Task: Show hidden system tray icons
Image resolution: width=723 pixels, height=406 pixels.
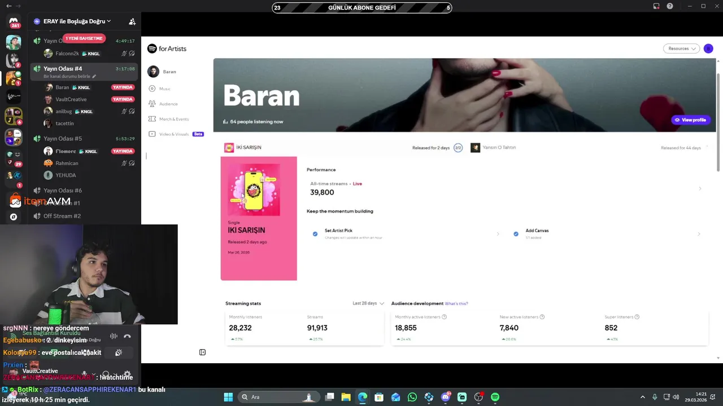Action: click(x=642, y=397)
